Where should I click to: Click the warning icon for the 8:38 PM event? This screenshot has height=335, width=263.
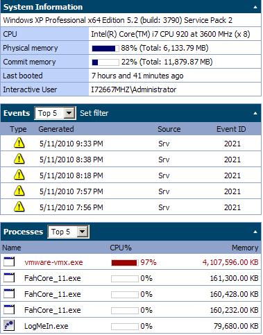(x=19, y=159)
